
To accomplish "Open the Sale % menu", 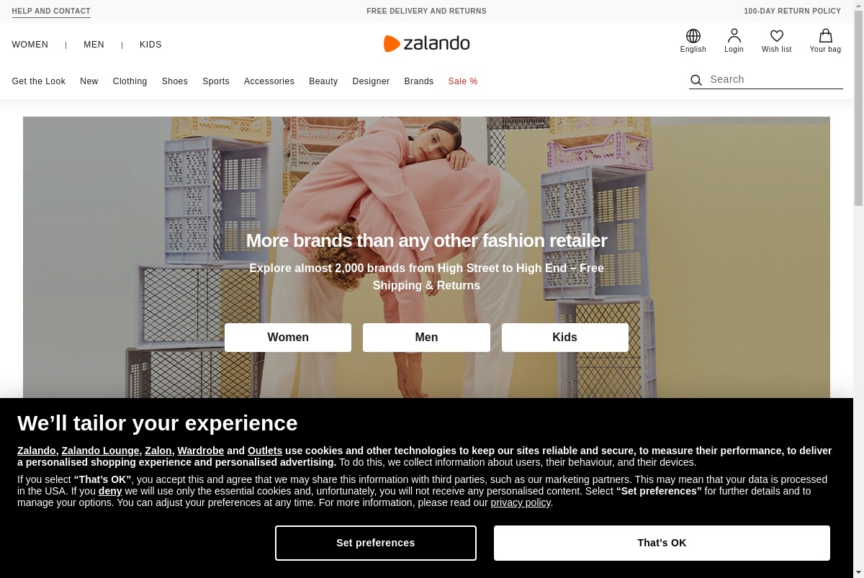I will point(463,81).
